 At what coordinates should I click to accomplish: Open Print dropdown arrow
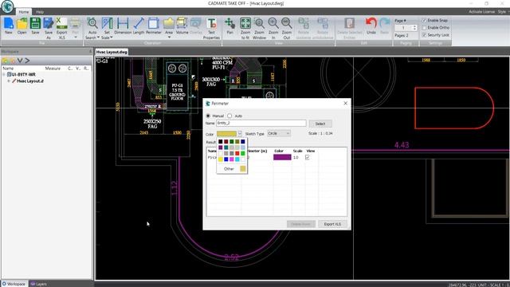click(75, 37)
